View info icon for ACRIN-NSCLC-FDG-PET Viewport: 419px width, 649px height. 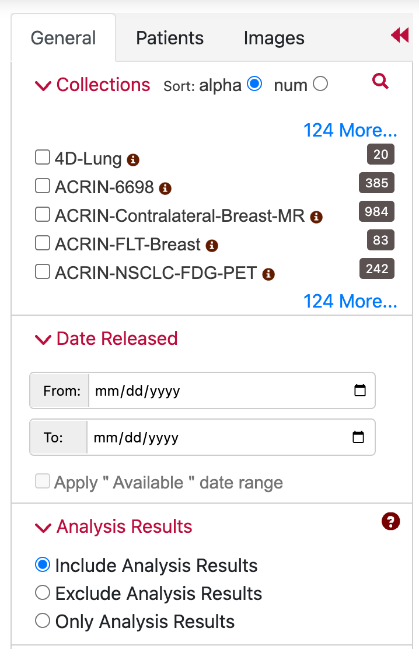click(x=268, y=274)
